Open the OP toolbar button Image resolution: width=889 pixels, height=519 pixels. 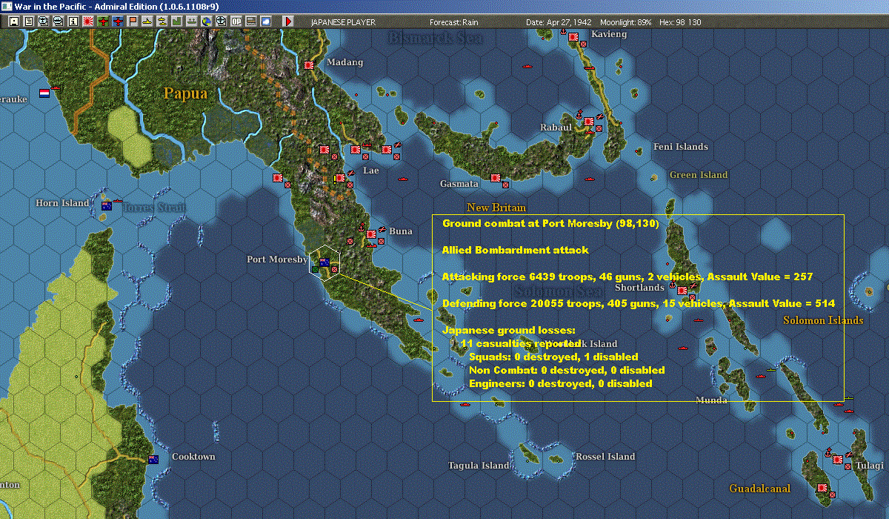pos(236,22)
